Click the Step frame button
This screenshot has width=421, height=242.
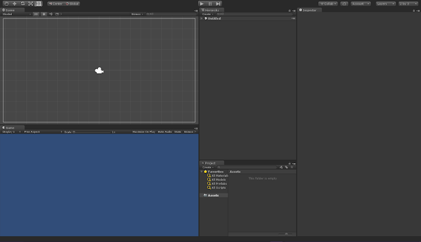pyautogui.click(x=218, y=4)
